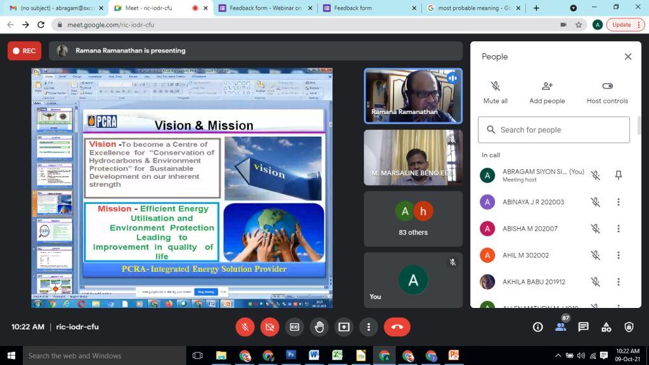
Task: Open meeting details info icon
Action: click(537, 327)
